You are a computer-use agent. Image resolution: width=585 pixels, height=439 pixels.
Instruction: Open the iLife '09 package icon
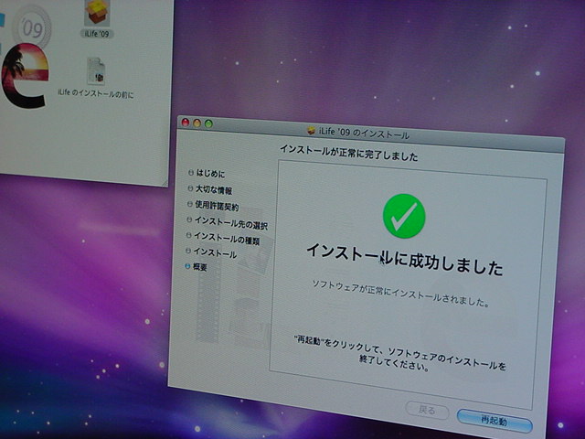point(96,13)
